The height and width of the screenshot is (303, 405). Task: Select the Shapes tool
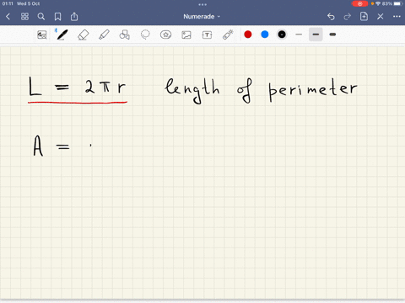pyautogui.click(x=124, y=35)
